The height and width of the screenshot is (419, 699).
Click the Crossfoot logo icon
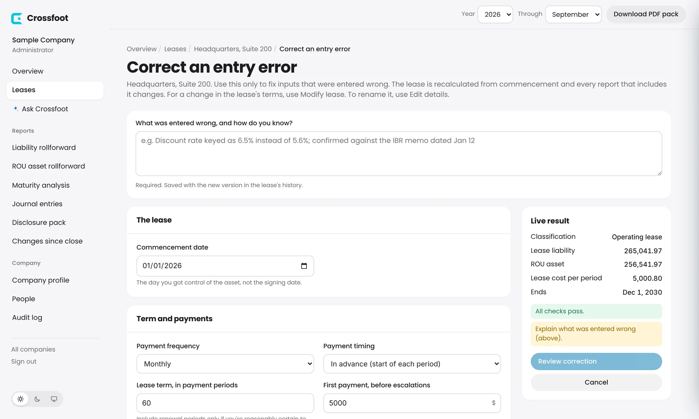click(16, 18)
